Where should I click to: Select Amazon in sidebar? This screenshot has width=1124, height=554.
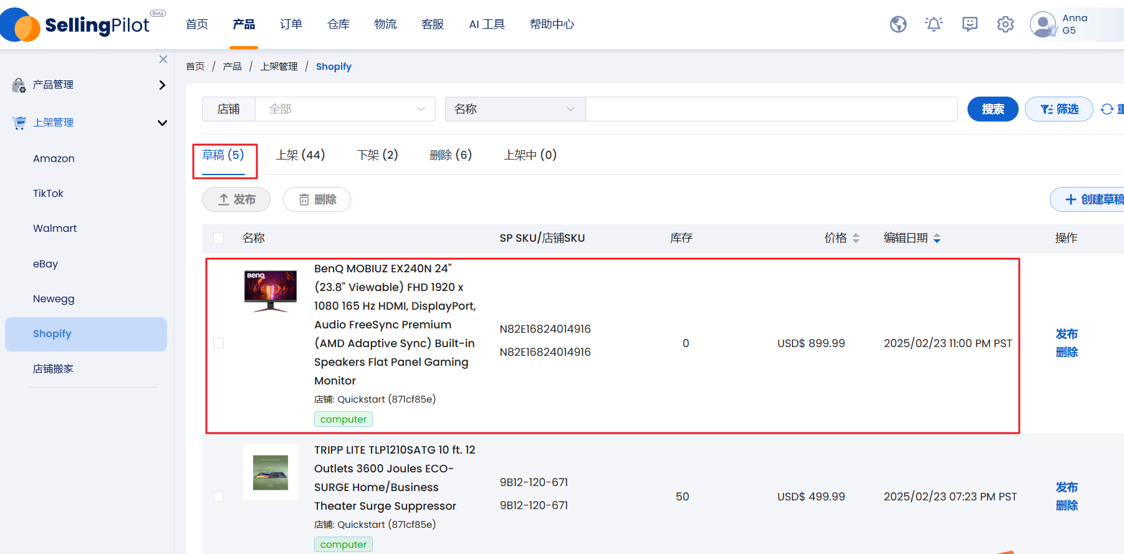click(x=54, y=159)
